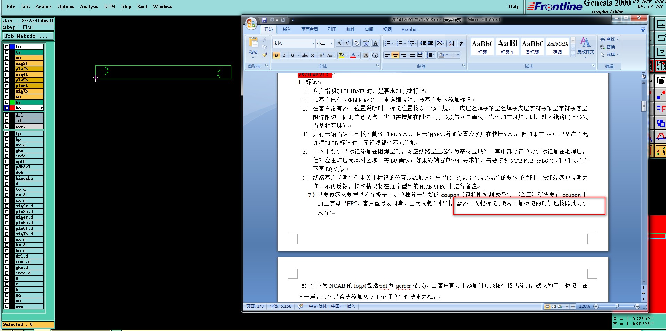This screenshot has height=331, width=666.
Task: Apply strikethrough formatting
Action: click(x=305, y=55)
